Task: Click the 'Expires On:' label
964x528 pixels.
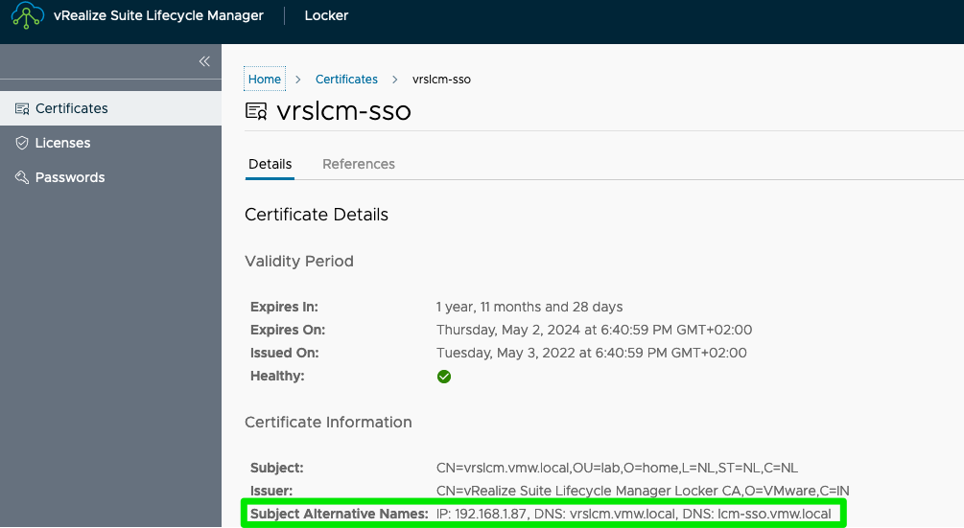Action: coord(287,331)
